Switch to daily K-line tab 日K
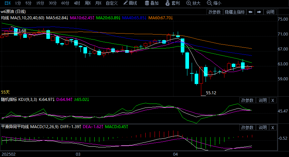Image resolution: width=289 pixels, height=157 pixels. 8,3
